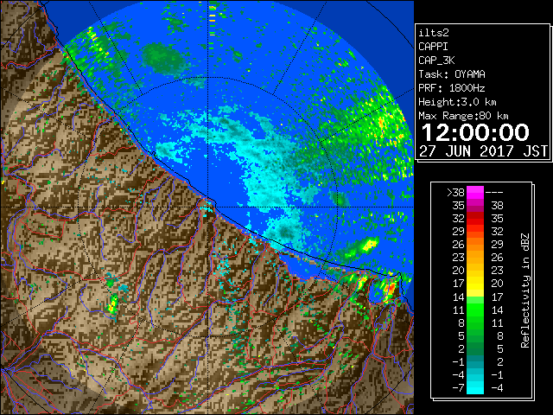Click the 'Task: OYAMA' line

tap(452, 74)
